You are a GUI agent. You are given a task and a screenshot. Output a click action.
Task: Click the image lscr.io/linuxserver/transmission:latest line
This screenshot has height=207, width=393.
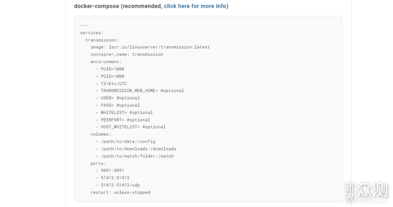[150, 47]
